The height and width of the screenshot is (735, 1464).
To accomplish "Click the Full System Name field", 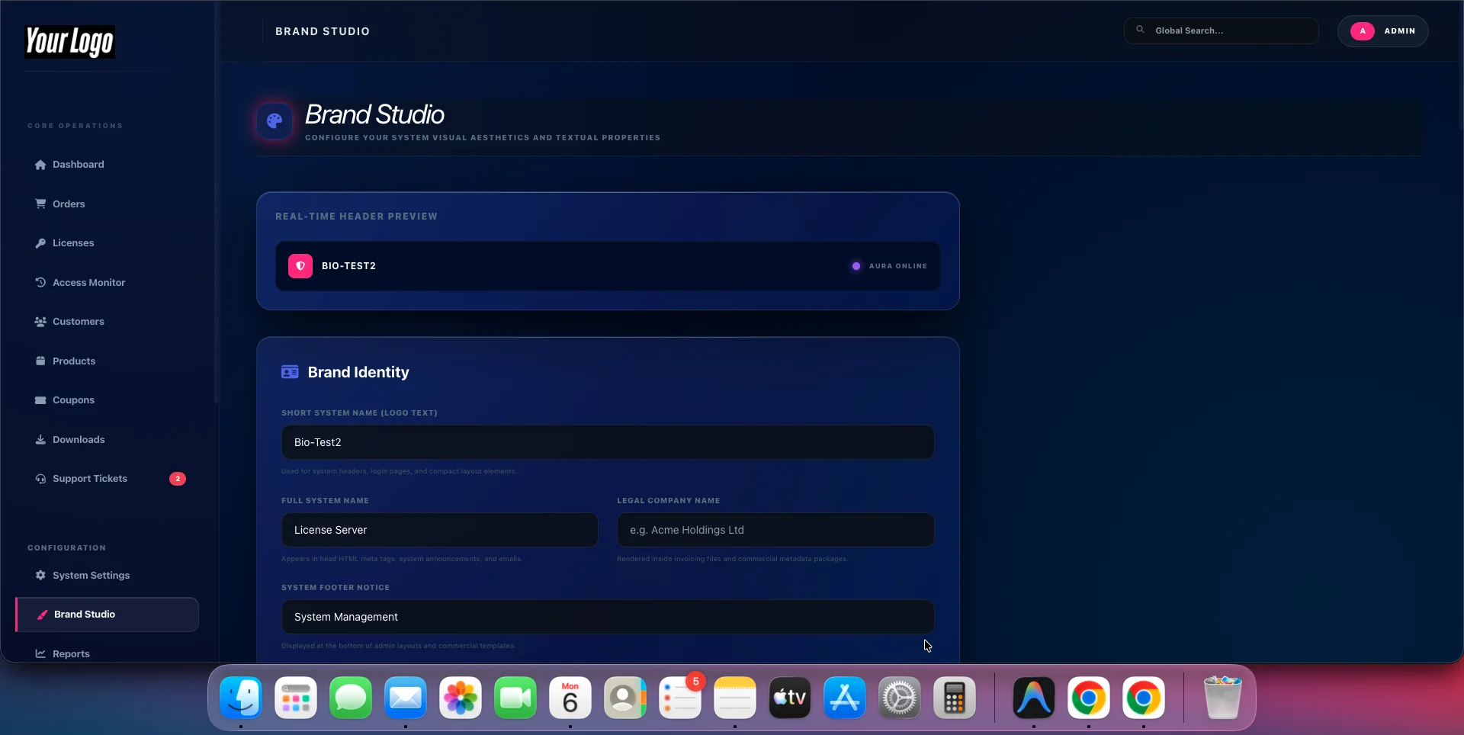I will pyautogui.click(x=440, y=530).
